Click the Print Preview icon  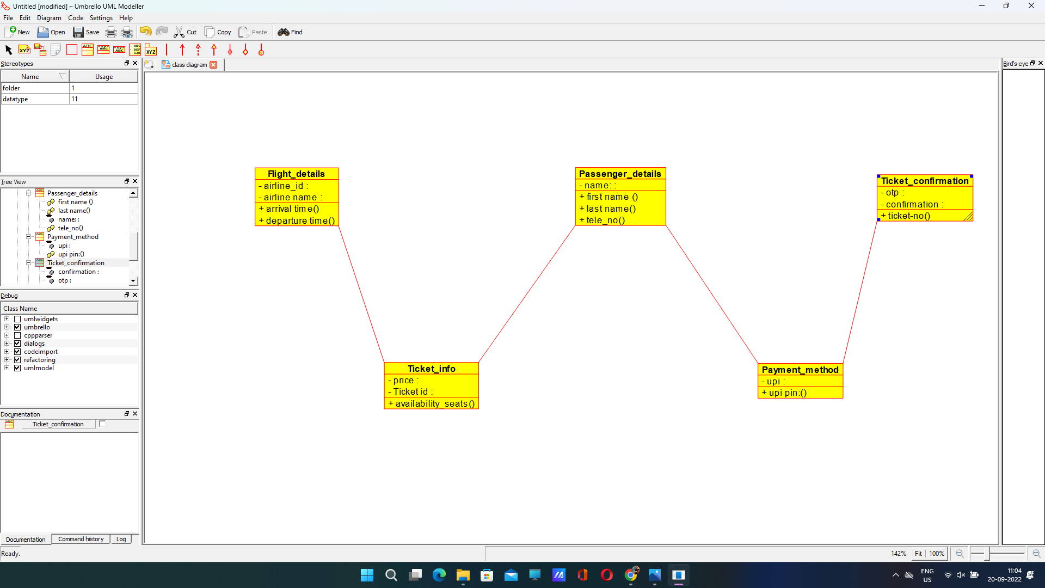[127, 32]
